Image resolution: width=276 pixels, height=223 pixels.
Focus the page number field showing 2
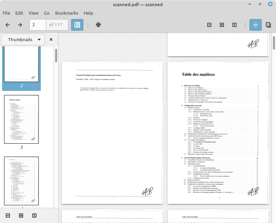coord(38,25)
